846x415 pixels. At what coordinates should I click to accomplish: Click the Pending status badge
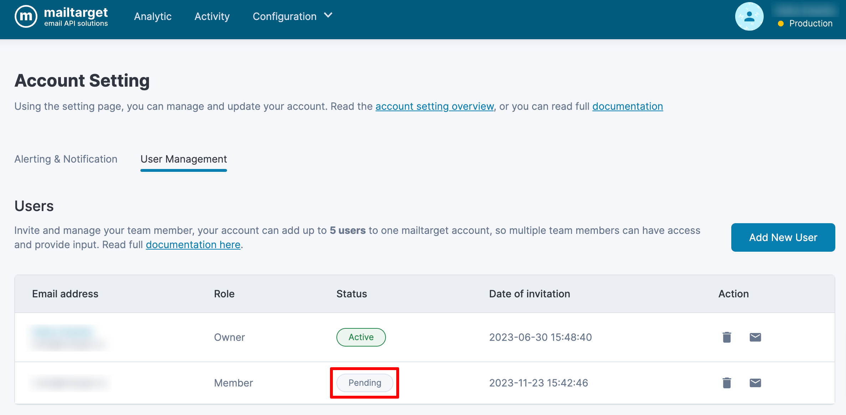point(365,383)
